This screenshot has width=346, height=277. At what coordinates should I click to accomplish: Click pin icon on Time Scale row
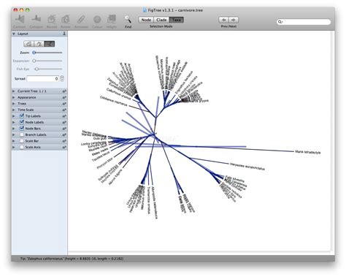[64, 110]
